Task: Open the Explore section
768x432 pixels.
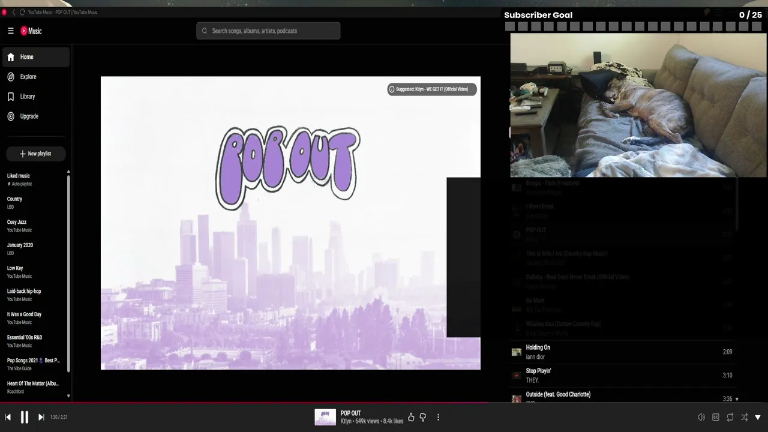Action: tap(28, 77)
